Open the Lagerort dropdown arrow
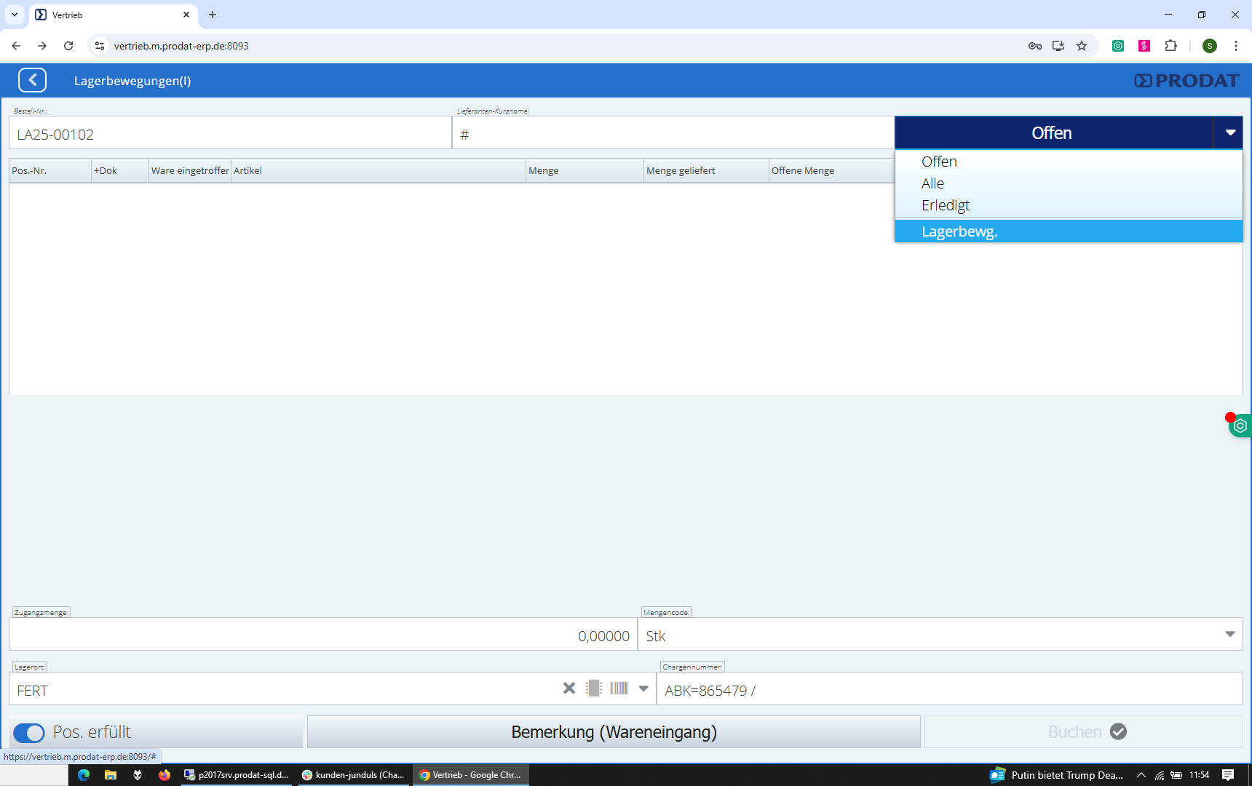The height and width of the screenshot is (786, 1252). point(643,688)
